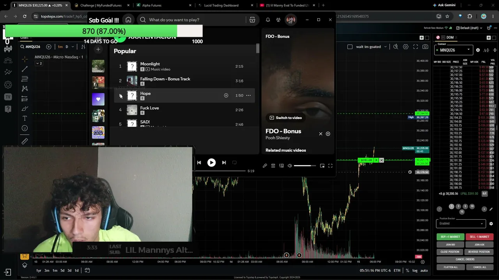
Task: Toggle the B/E breakeven button
Action: [485, 194]
